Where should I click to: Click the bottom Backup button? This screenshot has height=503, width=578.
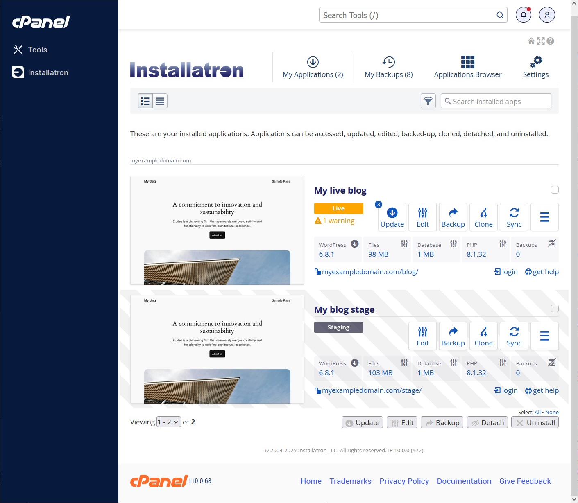[442, 422]
